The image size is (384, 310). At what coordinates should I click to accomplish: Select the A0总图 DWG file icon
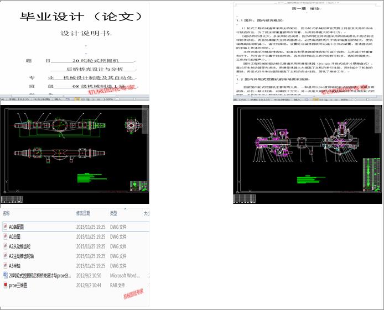(x=5, y=237)
